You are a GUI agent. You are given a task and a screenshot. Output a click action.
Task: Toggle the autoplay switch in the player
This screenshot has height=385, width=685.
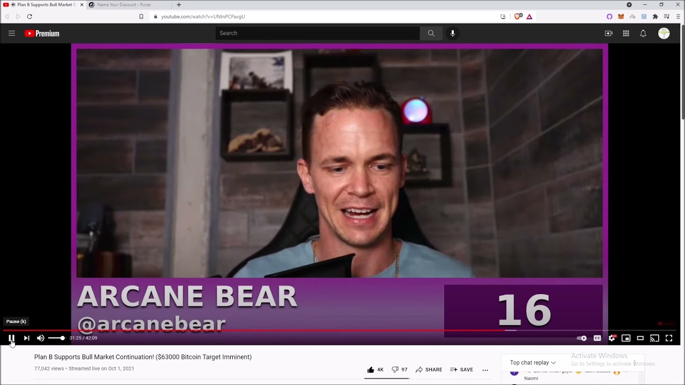pyautogui.click(x=582, y=338)
